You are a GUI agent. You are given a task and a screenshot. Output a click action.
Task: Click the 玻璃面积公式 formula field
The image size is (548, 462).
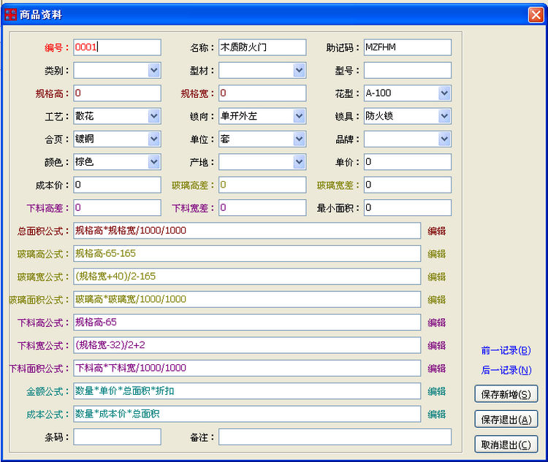(247, 300)
